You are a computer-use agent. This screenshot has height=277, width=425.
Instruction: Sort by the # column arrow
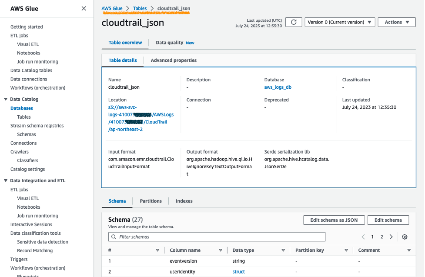(x=157, y=250)
